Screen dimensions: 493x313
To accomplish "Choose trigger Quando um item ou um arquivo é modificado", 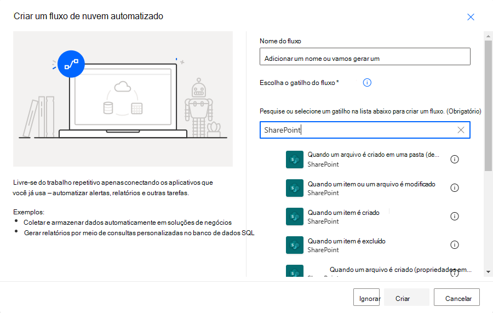I will [x=371, y=184].
